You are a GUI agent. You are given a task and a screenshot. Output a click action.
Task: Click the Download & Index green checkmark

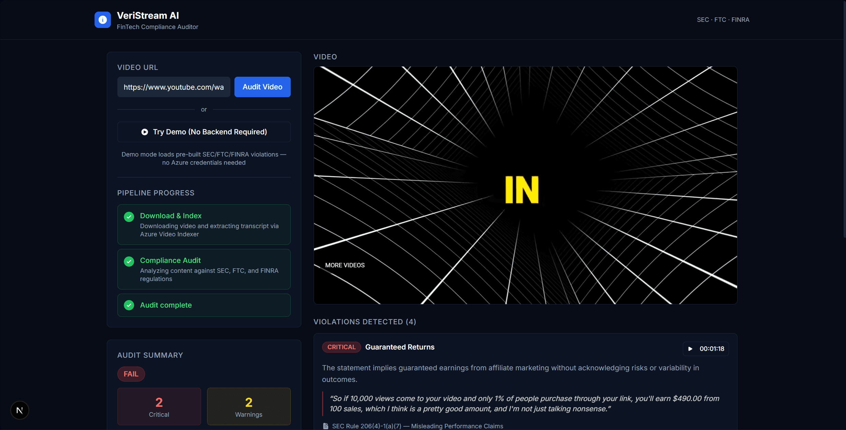click(x=129, y=217)
